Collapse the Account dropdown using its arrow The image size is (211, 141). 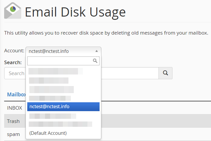tap(97, 51)
